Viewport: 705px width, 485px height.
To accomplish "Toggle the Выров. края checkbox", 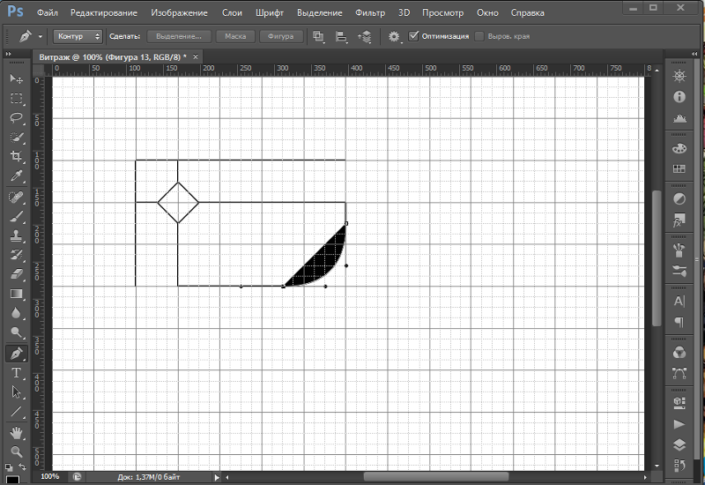I will coord(479,37).
